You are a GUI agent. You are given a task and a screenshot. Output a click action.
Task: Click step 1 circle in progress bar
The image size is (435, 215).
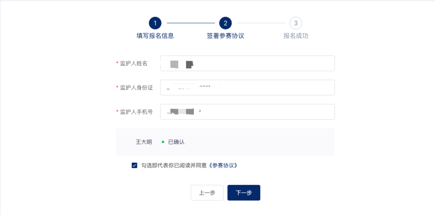click(155, 23)
